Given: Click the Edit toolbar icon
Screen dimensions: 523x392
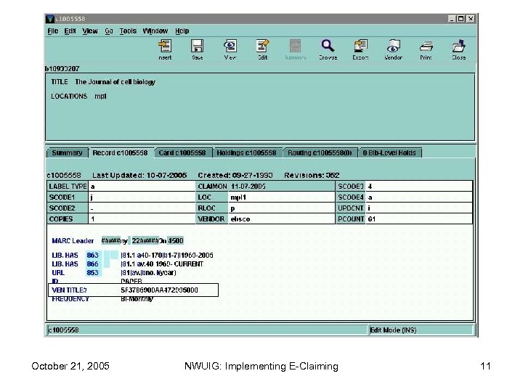Looking at the screenshot, I should coord(262,49).
